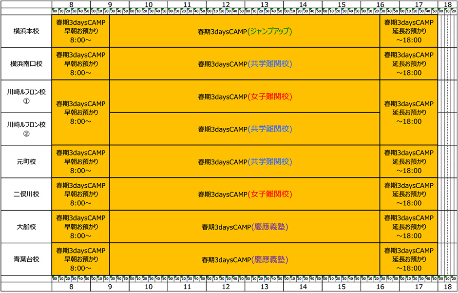
Task: Click 延長お預かり cell in 横浜南口校 row
Action: (409, 64)
